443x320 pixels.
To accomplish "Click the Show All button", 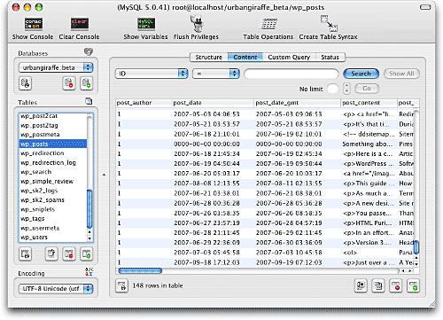I will tap(401, 74).
